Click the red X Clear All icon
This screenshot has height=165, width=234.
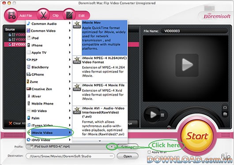[x=10, y=123]
